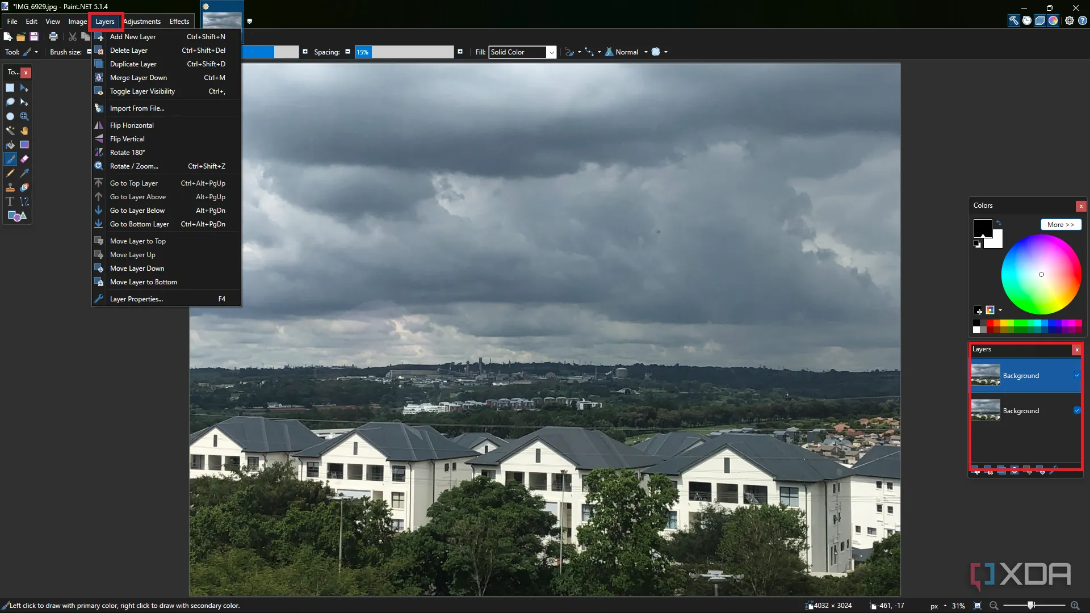Select the Lasso Select tool

10,102
